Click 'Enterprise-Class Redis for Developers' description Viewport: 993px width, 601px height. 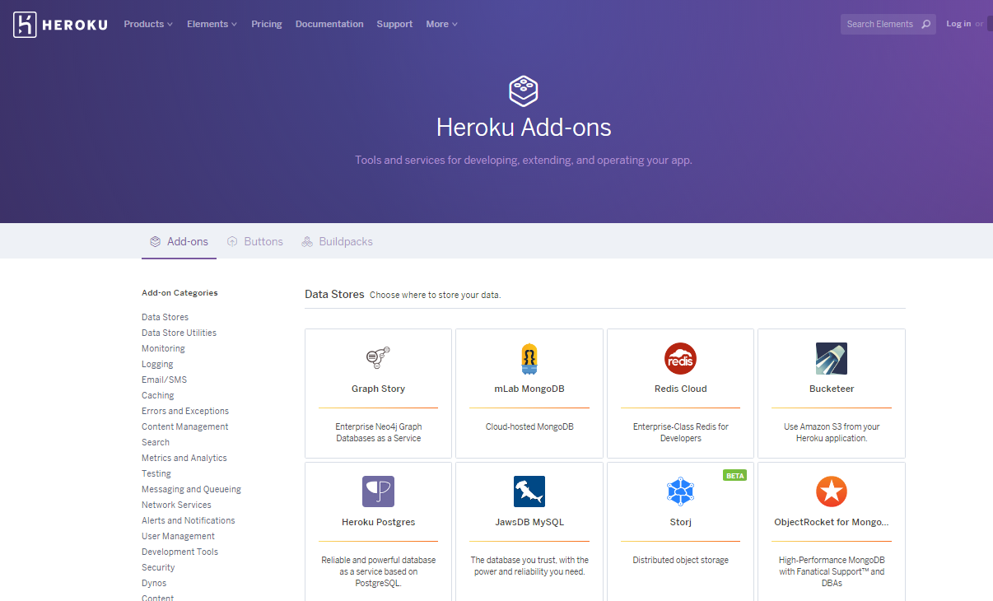(680, 432)
